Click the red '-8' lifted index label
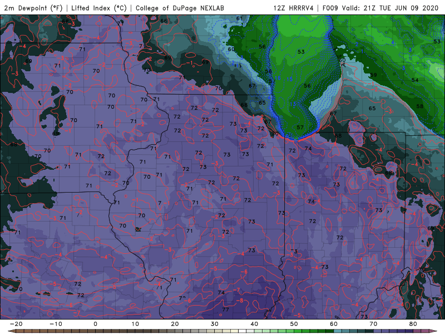This screenshot has width=445, height=334. point(240,301)
